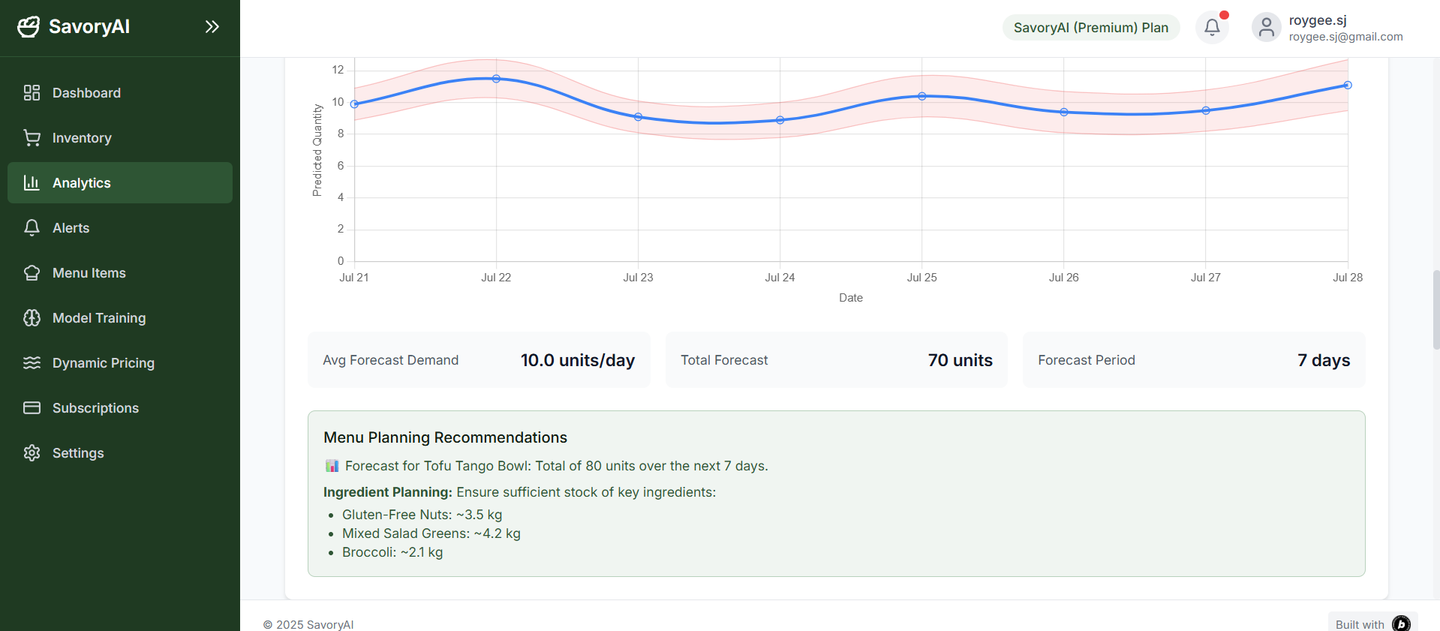The image size is (1440, 631).
Task: Click the Subscriptions card icon
Action: pyautogui.click(x=32, y=408)
